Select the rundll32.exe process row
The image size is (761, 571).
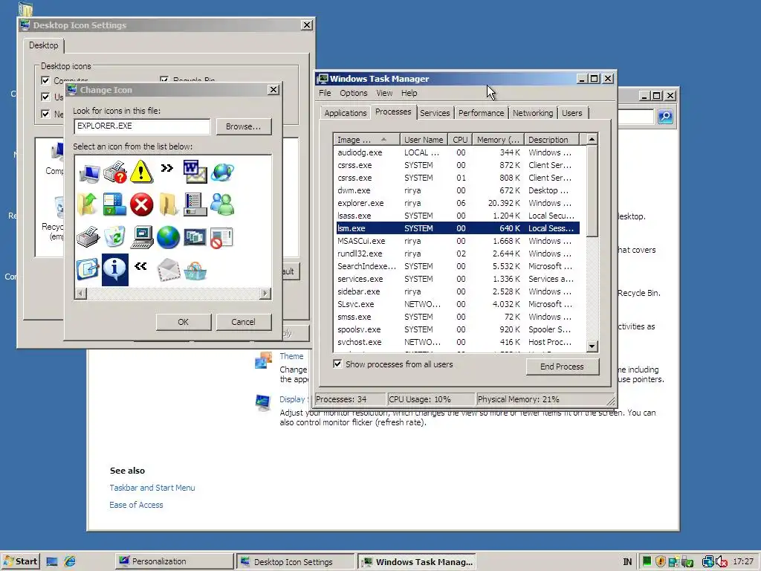pos(458,254)
